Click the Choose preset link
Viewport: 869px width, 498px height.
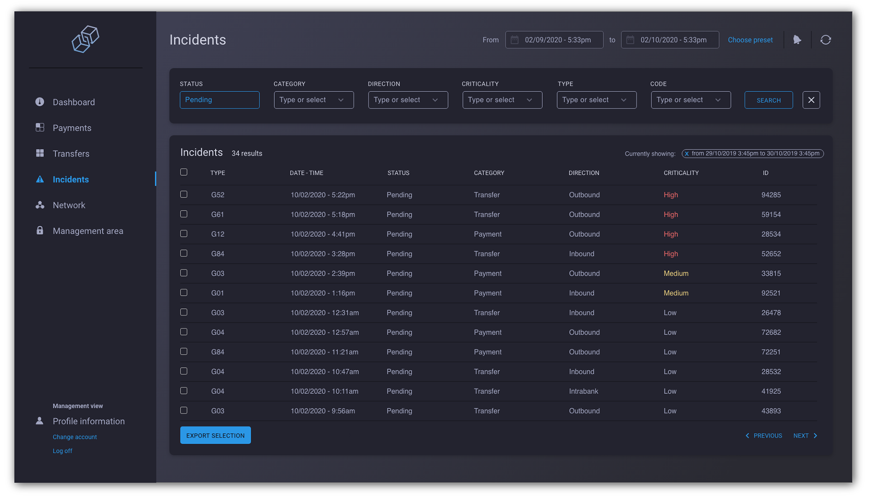(x=750, y=40)
